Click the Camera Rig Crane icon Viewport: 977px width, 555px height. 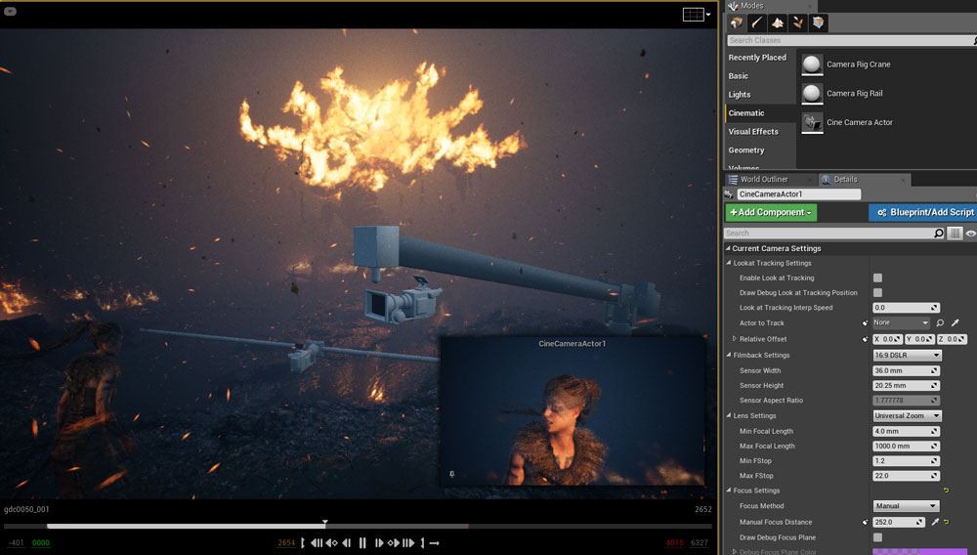(x=812, y=64)
